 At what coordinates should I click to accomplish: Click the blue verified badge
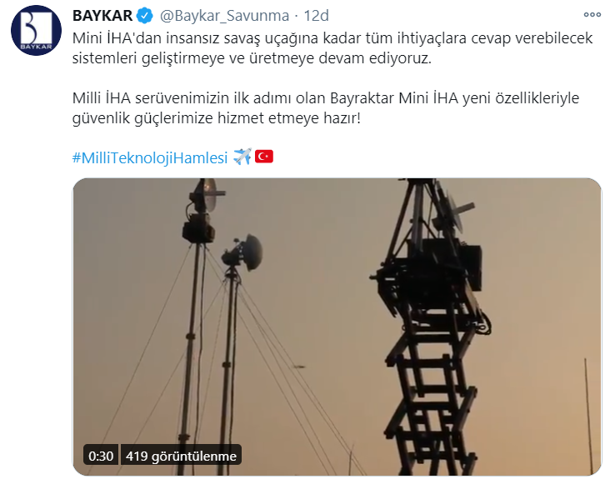[145, 16]
